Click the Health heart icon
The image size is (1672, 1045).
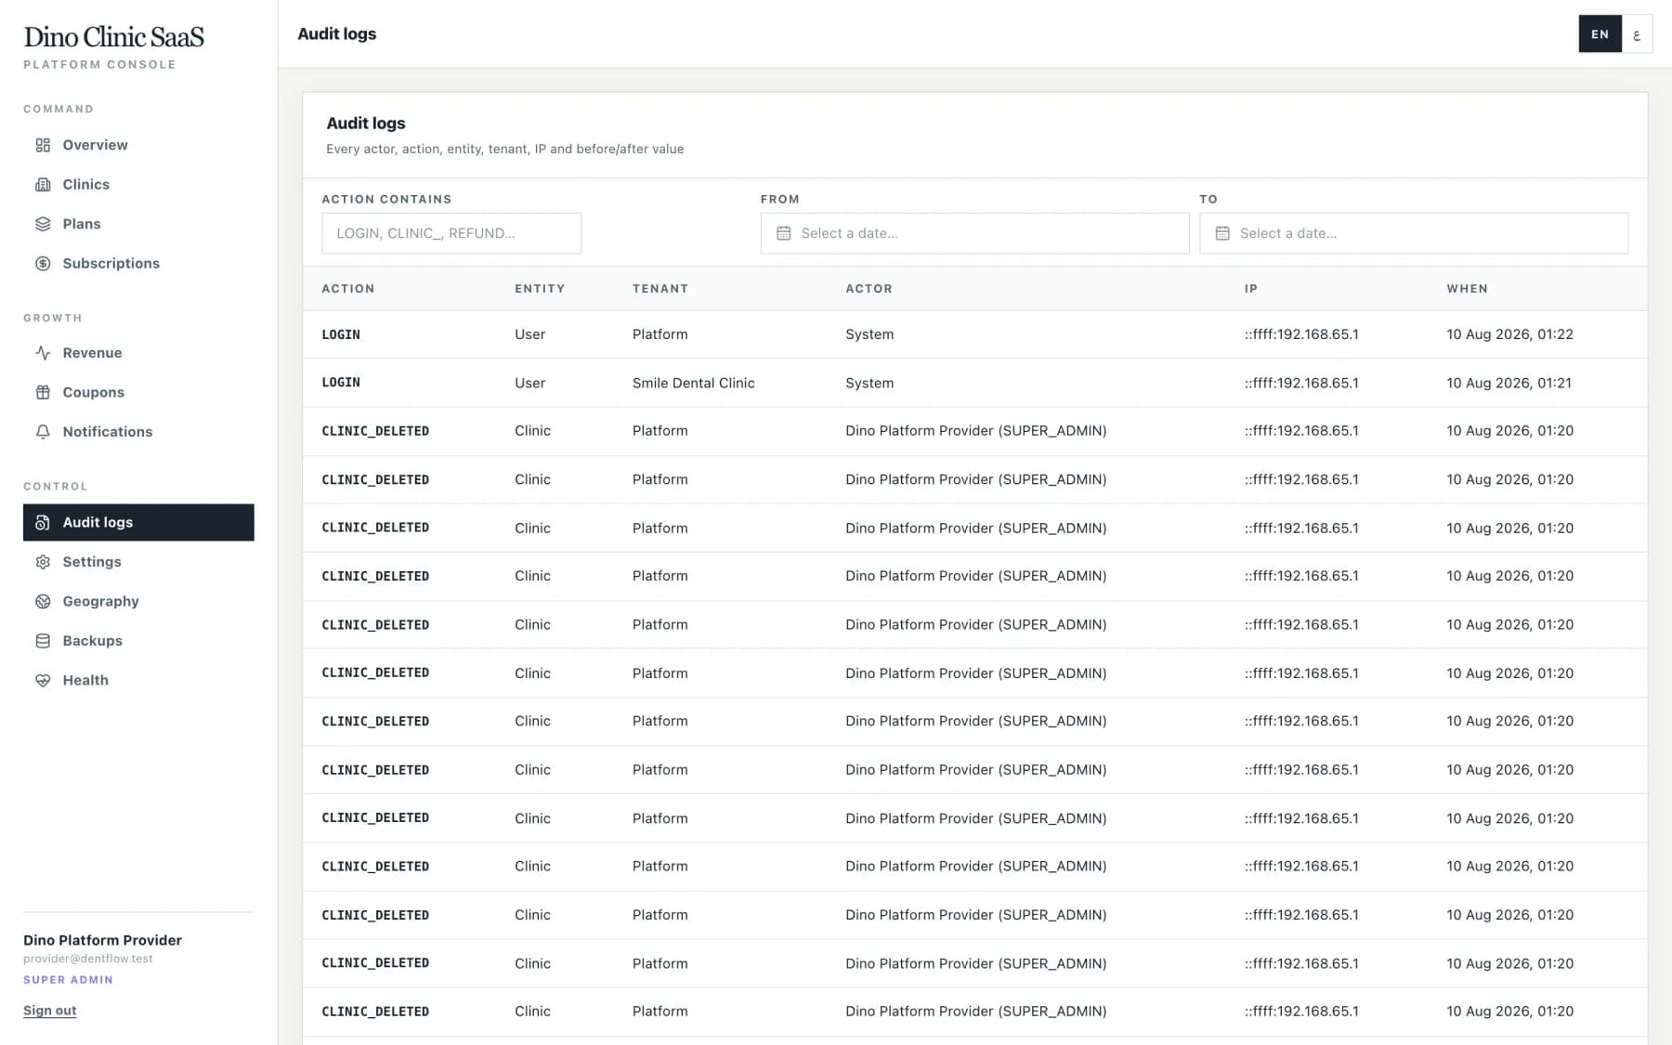click(43, 680)
